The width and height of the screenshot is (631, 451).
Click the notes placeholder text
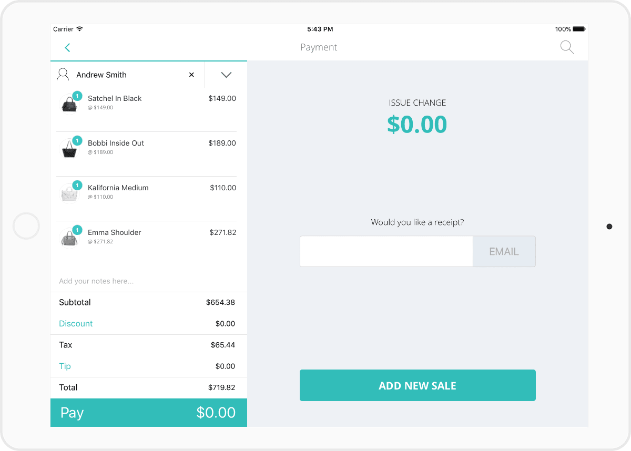96,281
